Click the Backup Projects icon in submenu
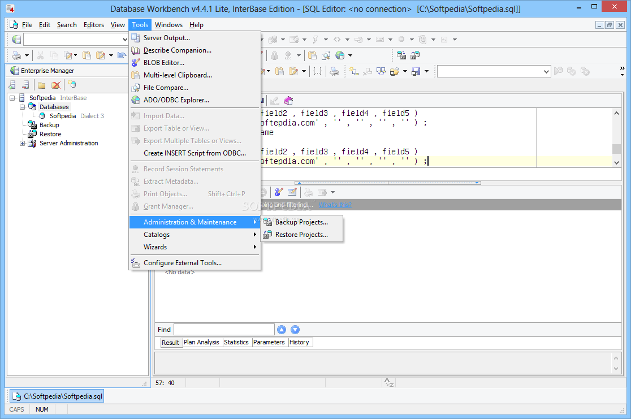631x419 pixels. [x=267, y=222]
